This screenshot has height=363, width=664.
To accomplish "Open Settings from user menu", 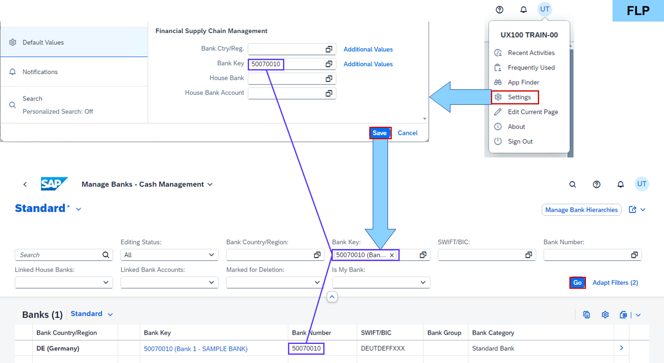I will (529, 97).
